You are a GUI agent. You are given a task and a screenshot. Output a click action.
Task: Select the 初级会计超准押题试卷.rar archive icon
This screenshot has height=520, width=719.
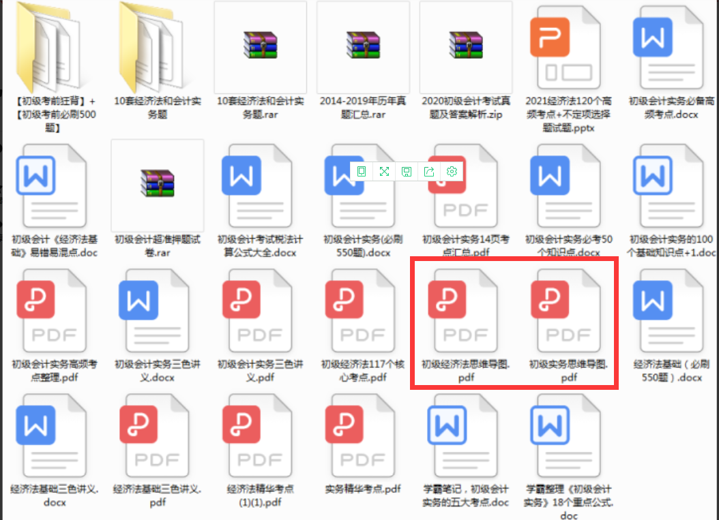pos(158,183)
